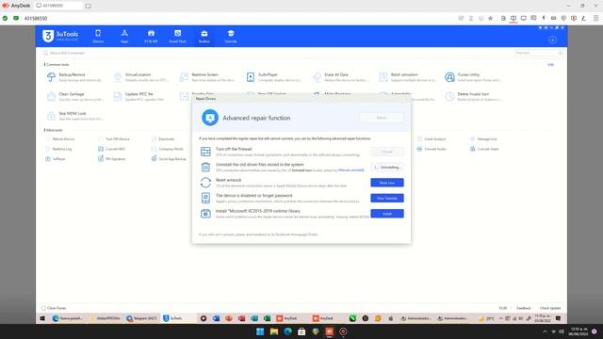The width and height of the screenshot is (603, 339).
Task: Choose Turn Off iDevice
Action: point(114,138)
